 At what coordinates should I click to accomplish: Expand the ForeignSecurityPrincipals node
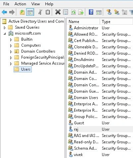pos(11,58)
